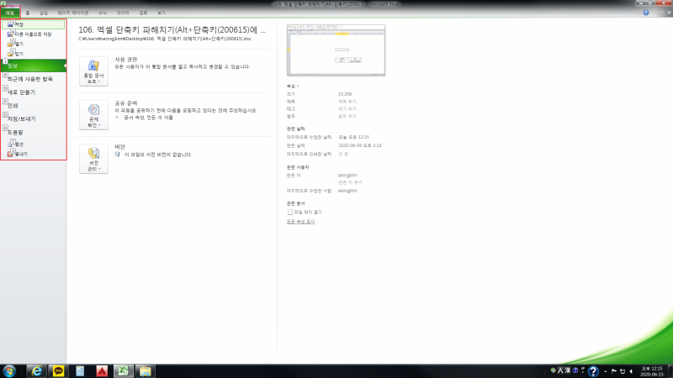673x378 pixels.
Task: Open File Explorer folder from taskbar
Action: 145,371
